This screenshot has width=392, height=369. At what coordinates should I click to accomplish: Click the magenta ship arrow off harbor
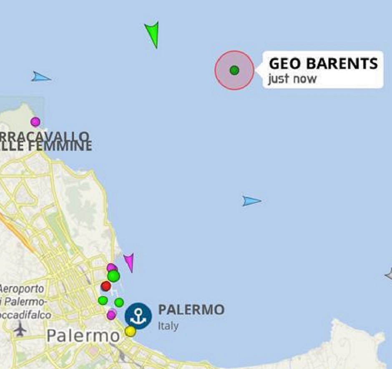[129, 262]
